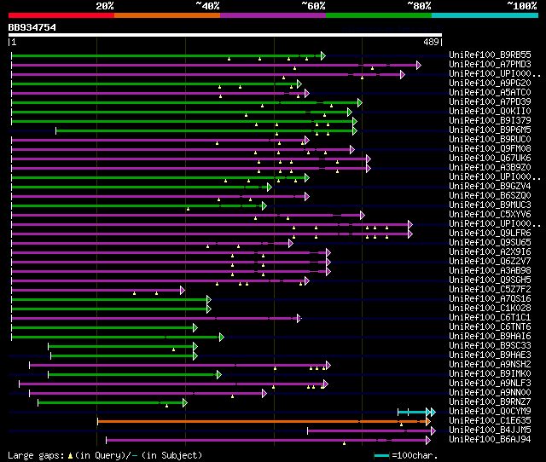Image resolution: width=546 pixels, height=462 pixels.
Task: Click the green arrowhead ending the B9RNZ7 alignment
Action: tap(185, 403)
